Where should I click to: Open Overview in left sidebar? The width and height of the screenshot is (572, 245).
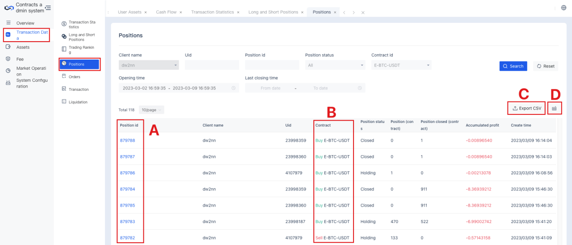coord(25,23)
